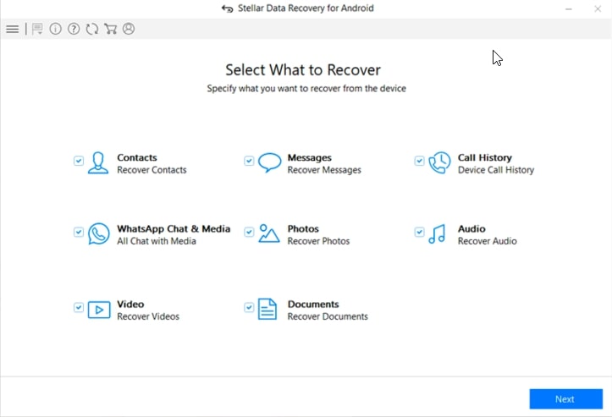Click the Messages speech bubble icon

pos(269,162)
